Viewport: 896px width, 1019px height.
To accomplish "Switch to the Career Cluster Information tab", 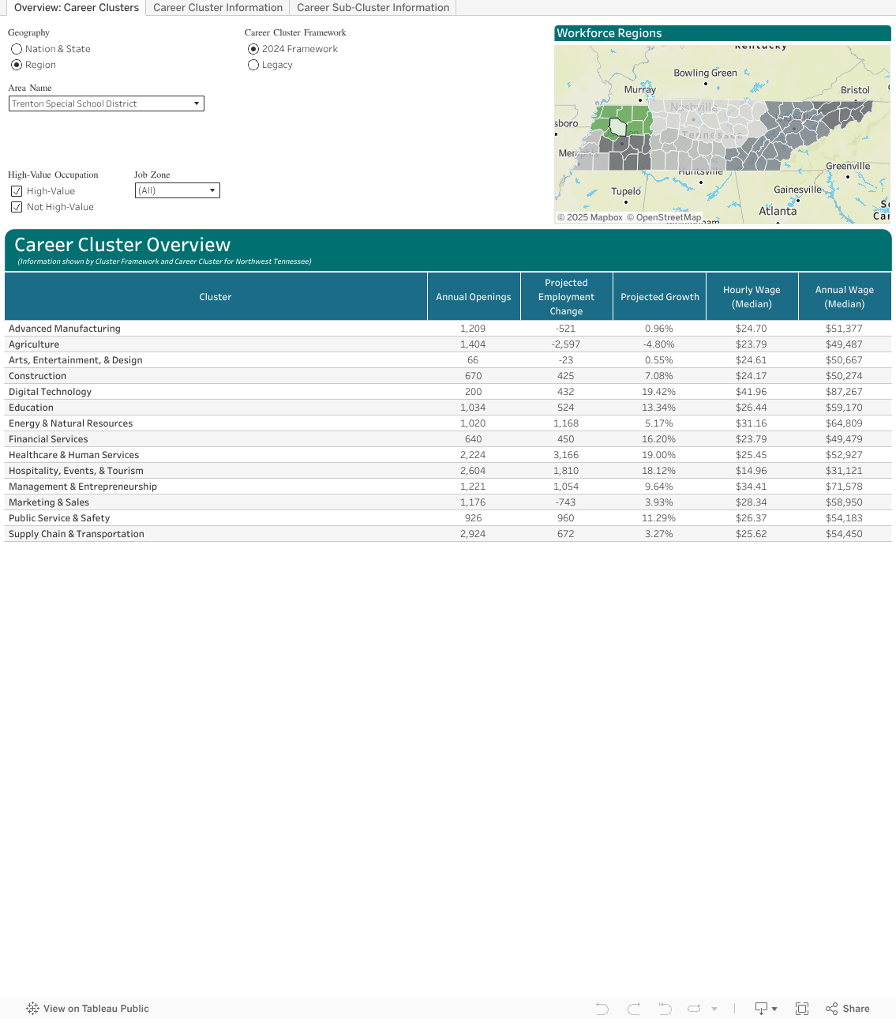I will (218, 8).
